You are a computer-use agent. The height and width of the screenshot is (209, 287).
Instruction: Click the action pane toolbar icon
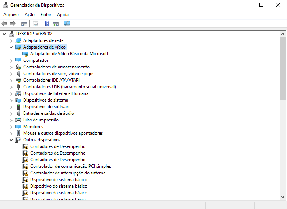coord(56,24)
